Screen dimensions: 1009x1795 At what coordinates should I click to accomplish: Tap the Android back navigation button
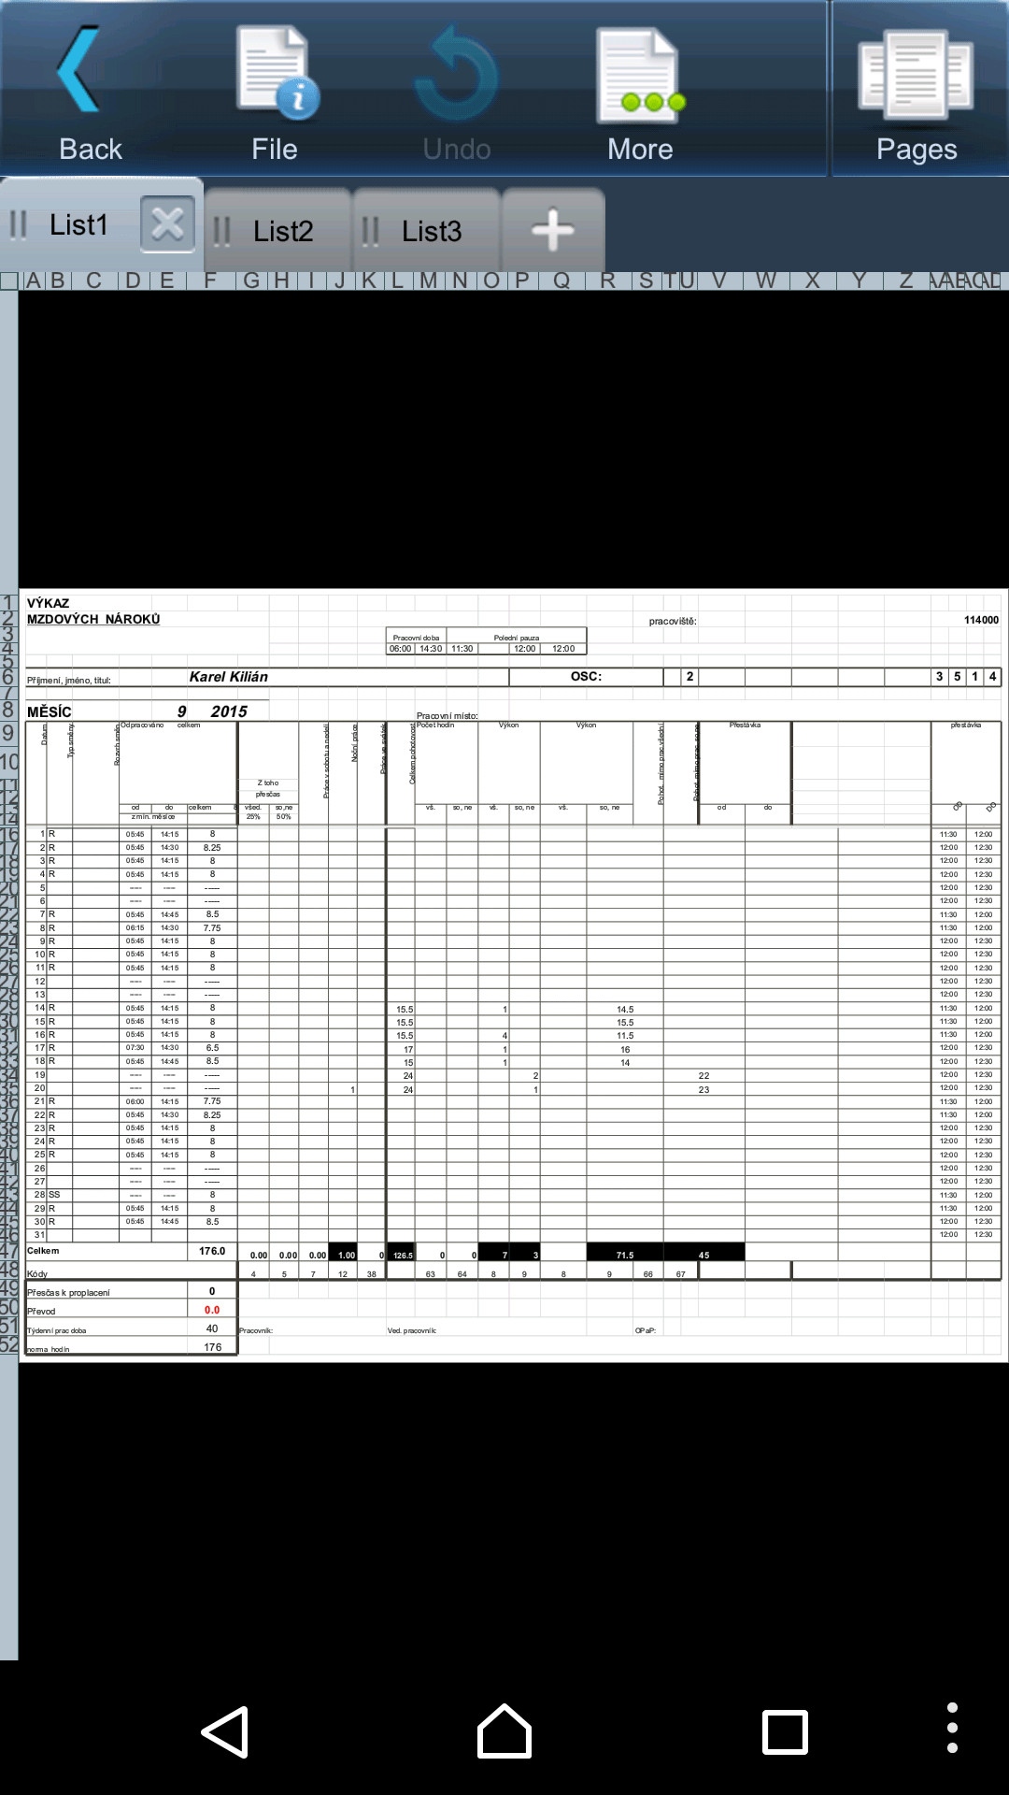pos(225,1732)
